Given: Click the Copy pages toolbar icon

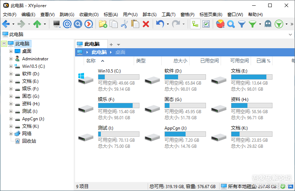Looking at the screenshot, I should [x=114, y=24].
